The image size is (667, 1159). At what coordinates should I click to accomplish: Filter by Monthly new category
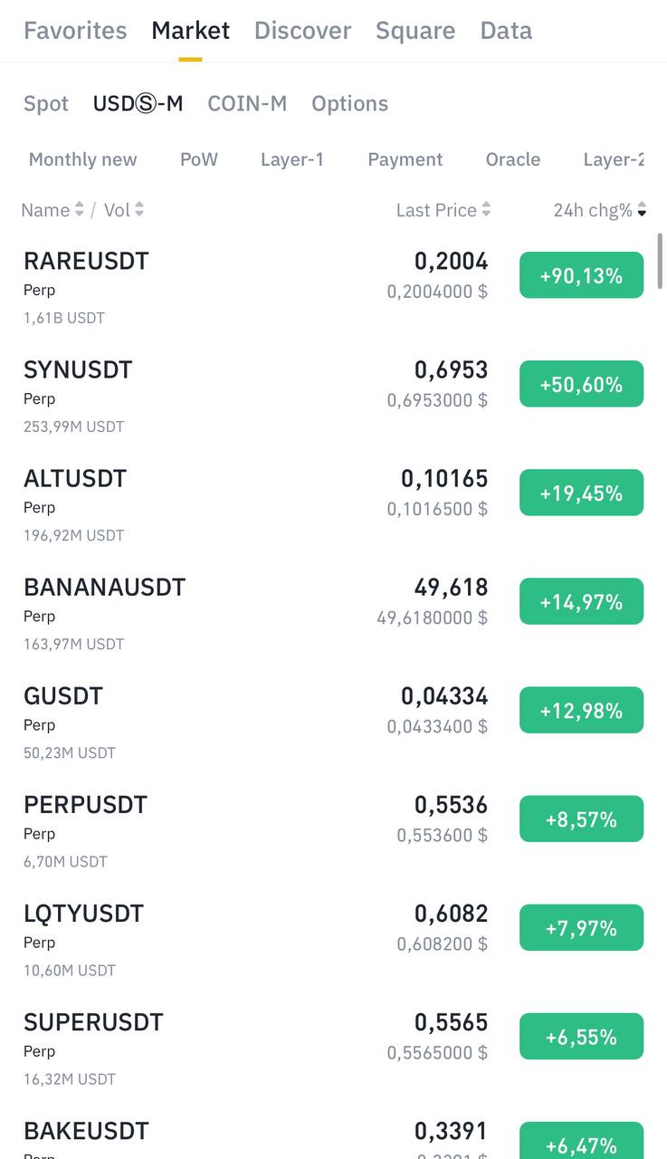pyautogui.click(x=83, y=160)
